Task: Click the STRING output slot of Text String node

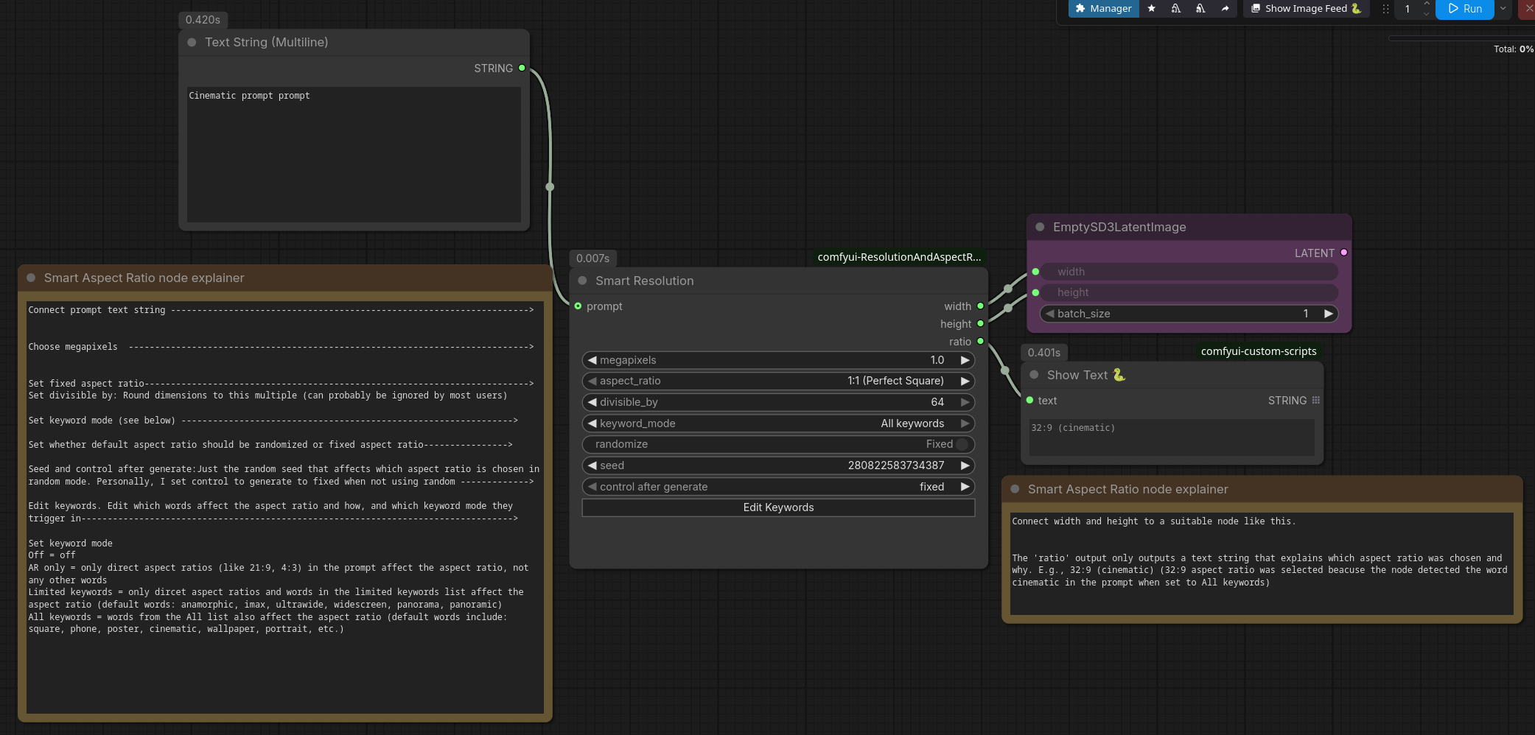Action: click(522, 68)
